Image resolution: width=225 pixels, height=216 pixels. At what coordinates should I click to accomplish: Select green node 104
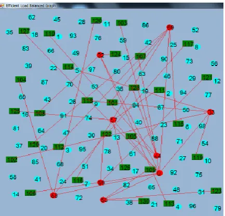tap(21, 79)
